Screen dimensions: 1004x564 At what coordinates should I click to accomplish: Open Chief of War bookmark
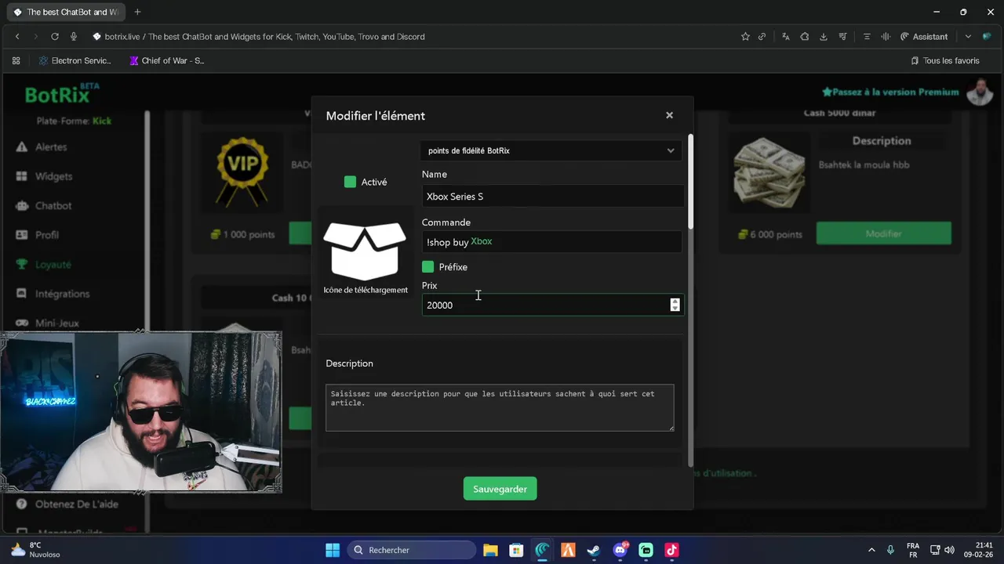[167, 60]
